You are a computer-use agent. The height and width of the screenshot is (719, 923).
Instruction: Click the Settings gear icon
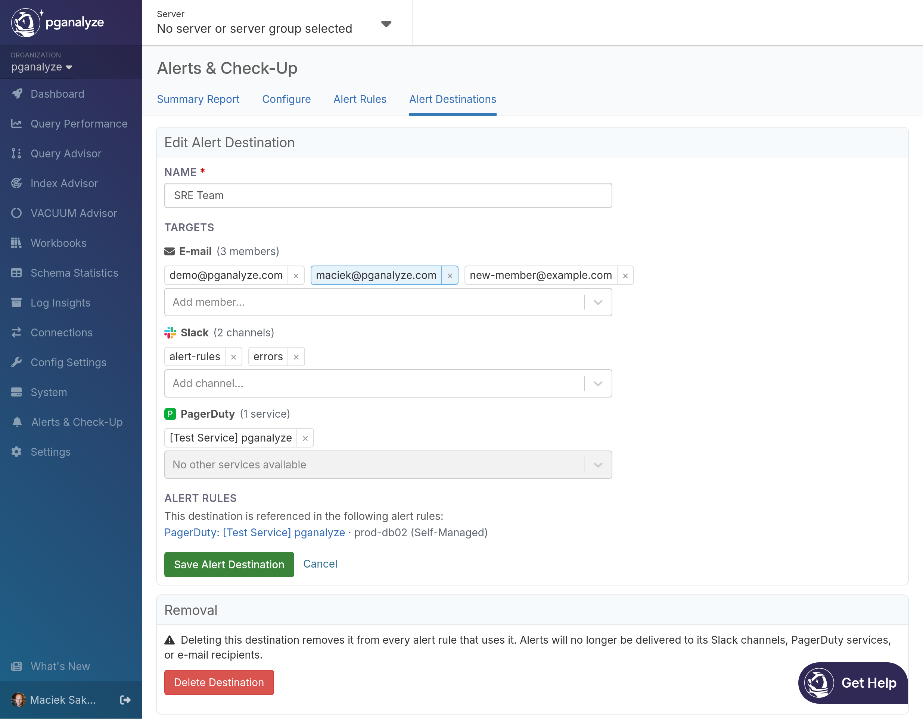(x=16, y=452)
